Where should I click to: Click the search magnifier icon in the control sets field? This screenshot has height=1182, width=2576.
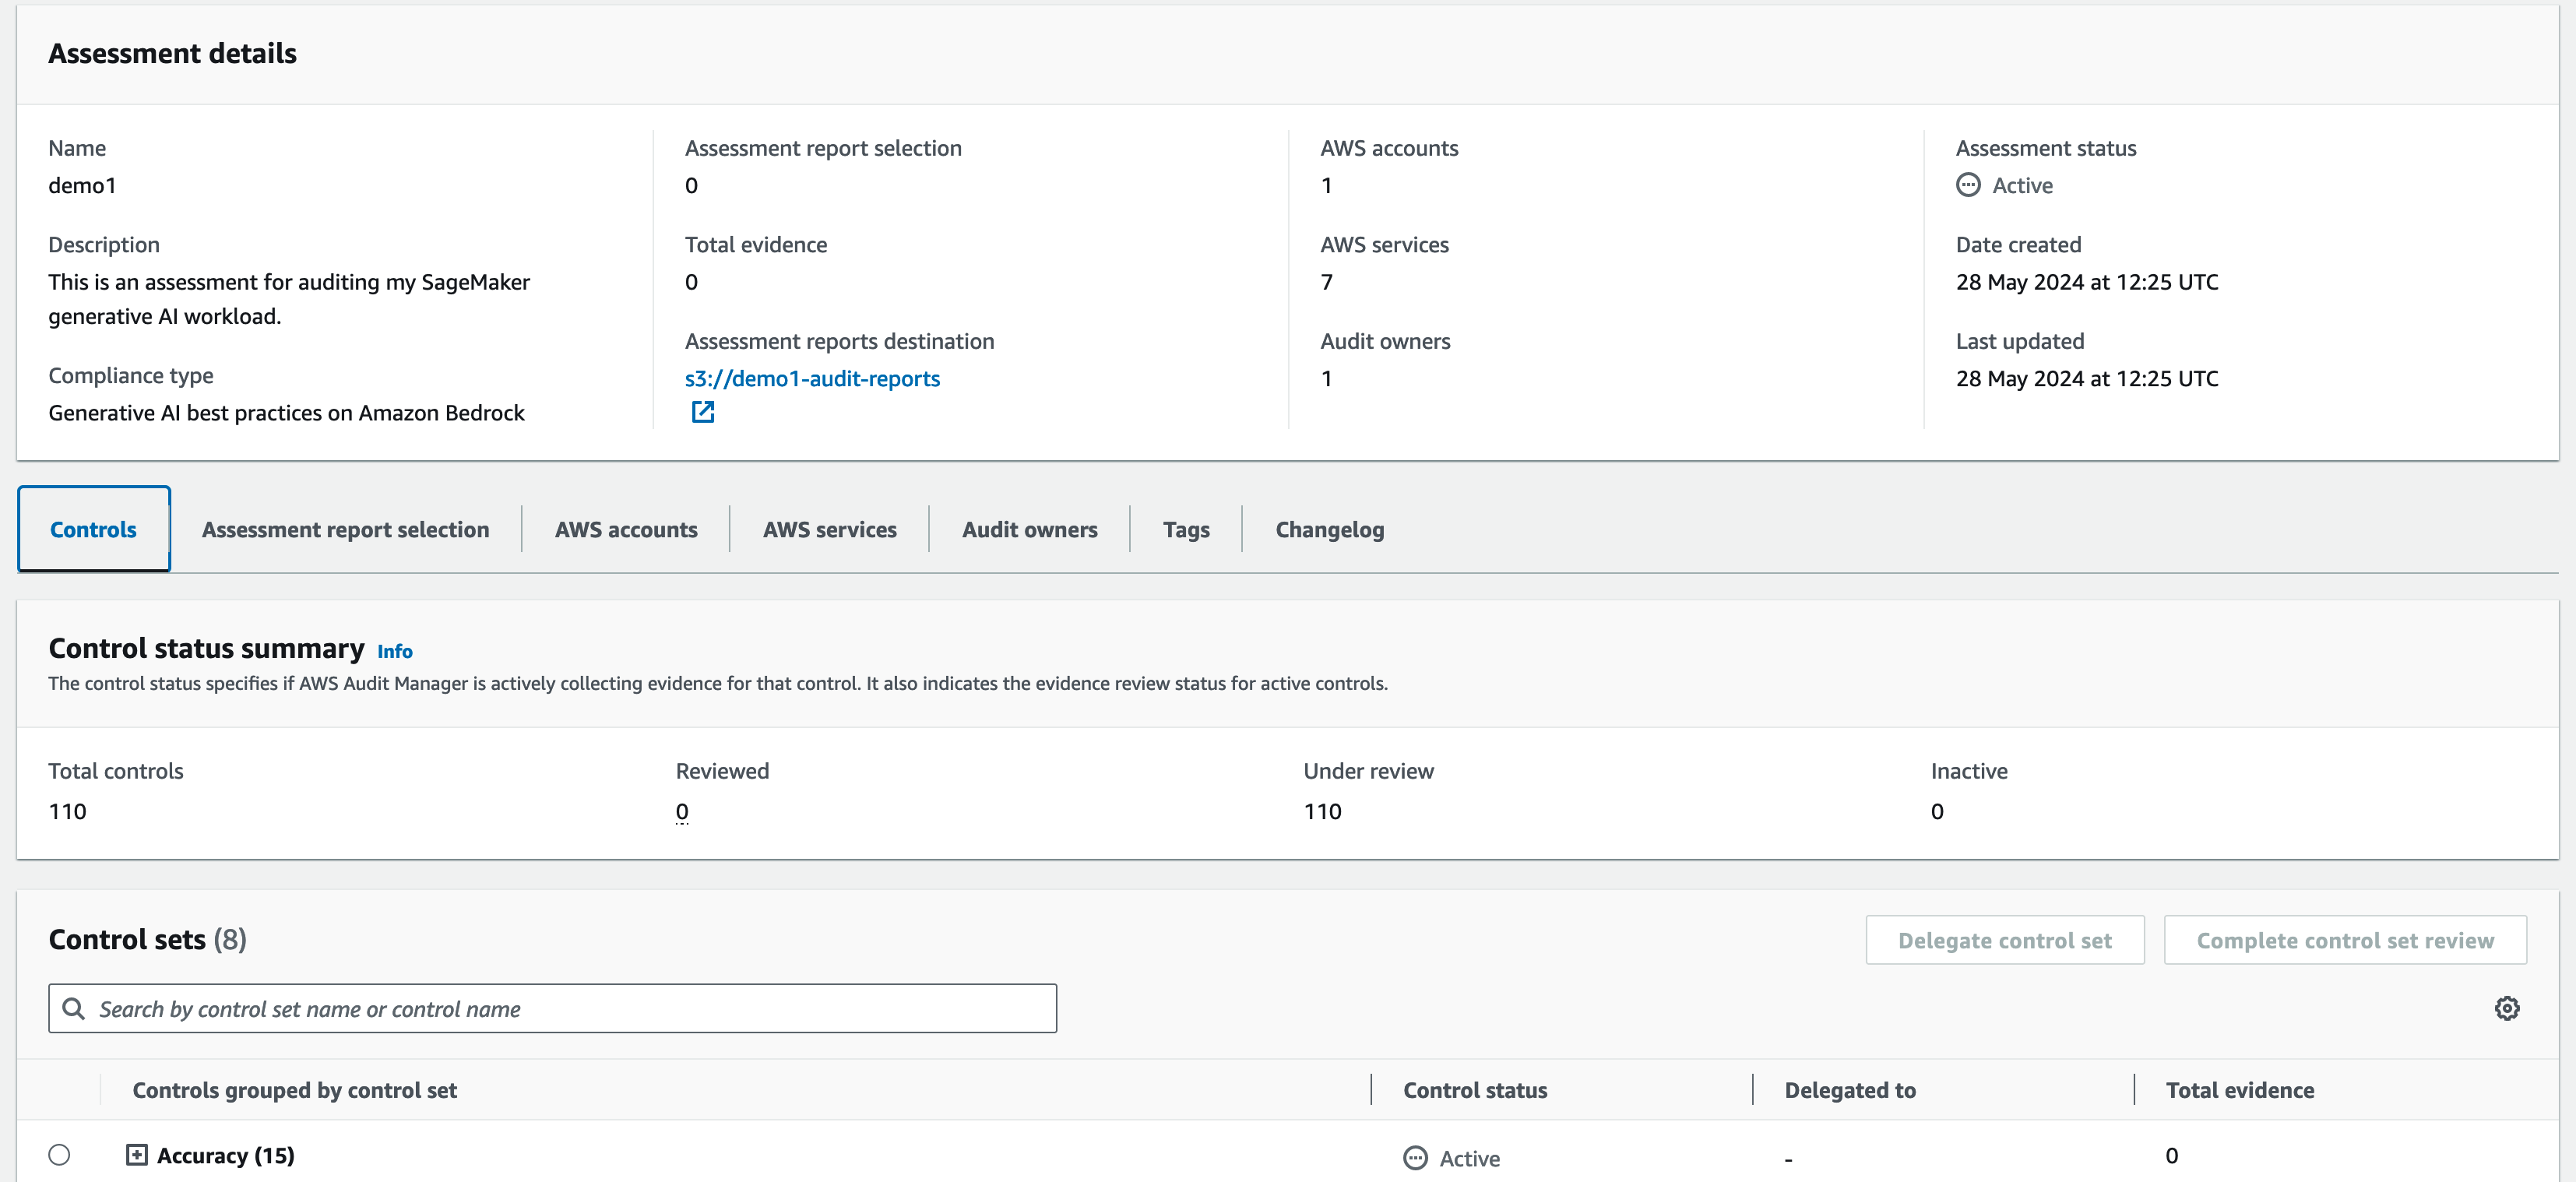click(x=74, y=1008)
